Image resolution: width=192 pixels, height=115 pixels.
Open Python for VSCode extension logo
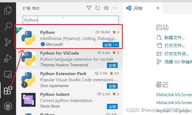coord(28,59)
